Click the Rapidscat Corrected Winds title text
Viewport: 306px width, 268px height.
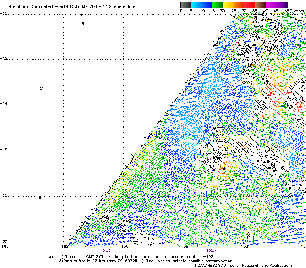pos(72,7)
